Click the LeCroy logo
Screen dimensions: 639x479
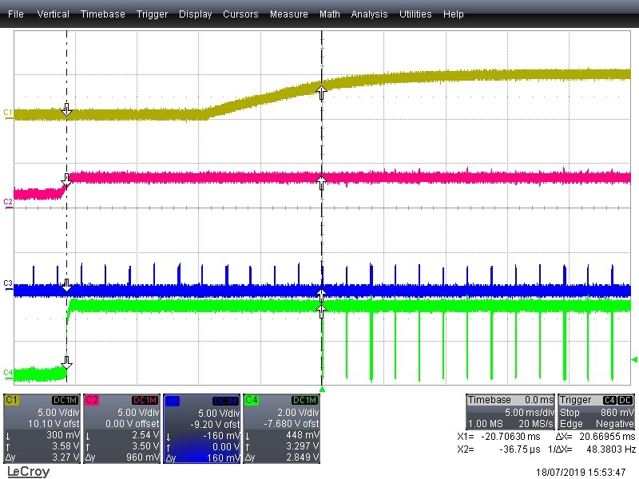[x=28, y=471]
